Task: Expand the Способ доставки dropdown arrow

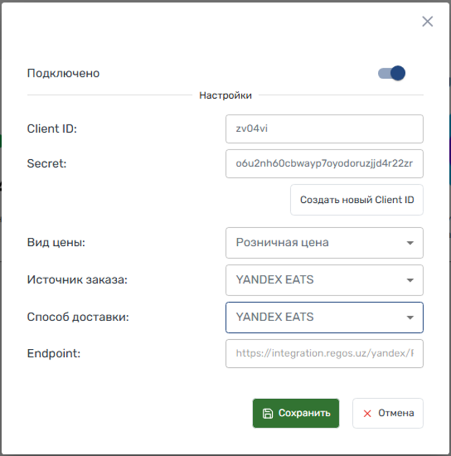Action: coord(410,317)
